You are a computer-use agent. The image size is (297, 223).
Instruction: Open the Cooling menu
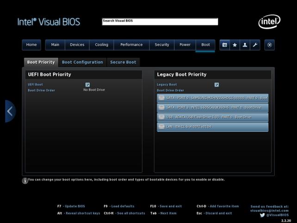point(101,45)
